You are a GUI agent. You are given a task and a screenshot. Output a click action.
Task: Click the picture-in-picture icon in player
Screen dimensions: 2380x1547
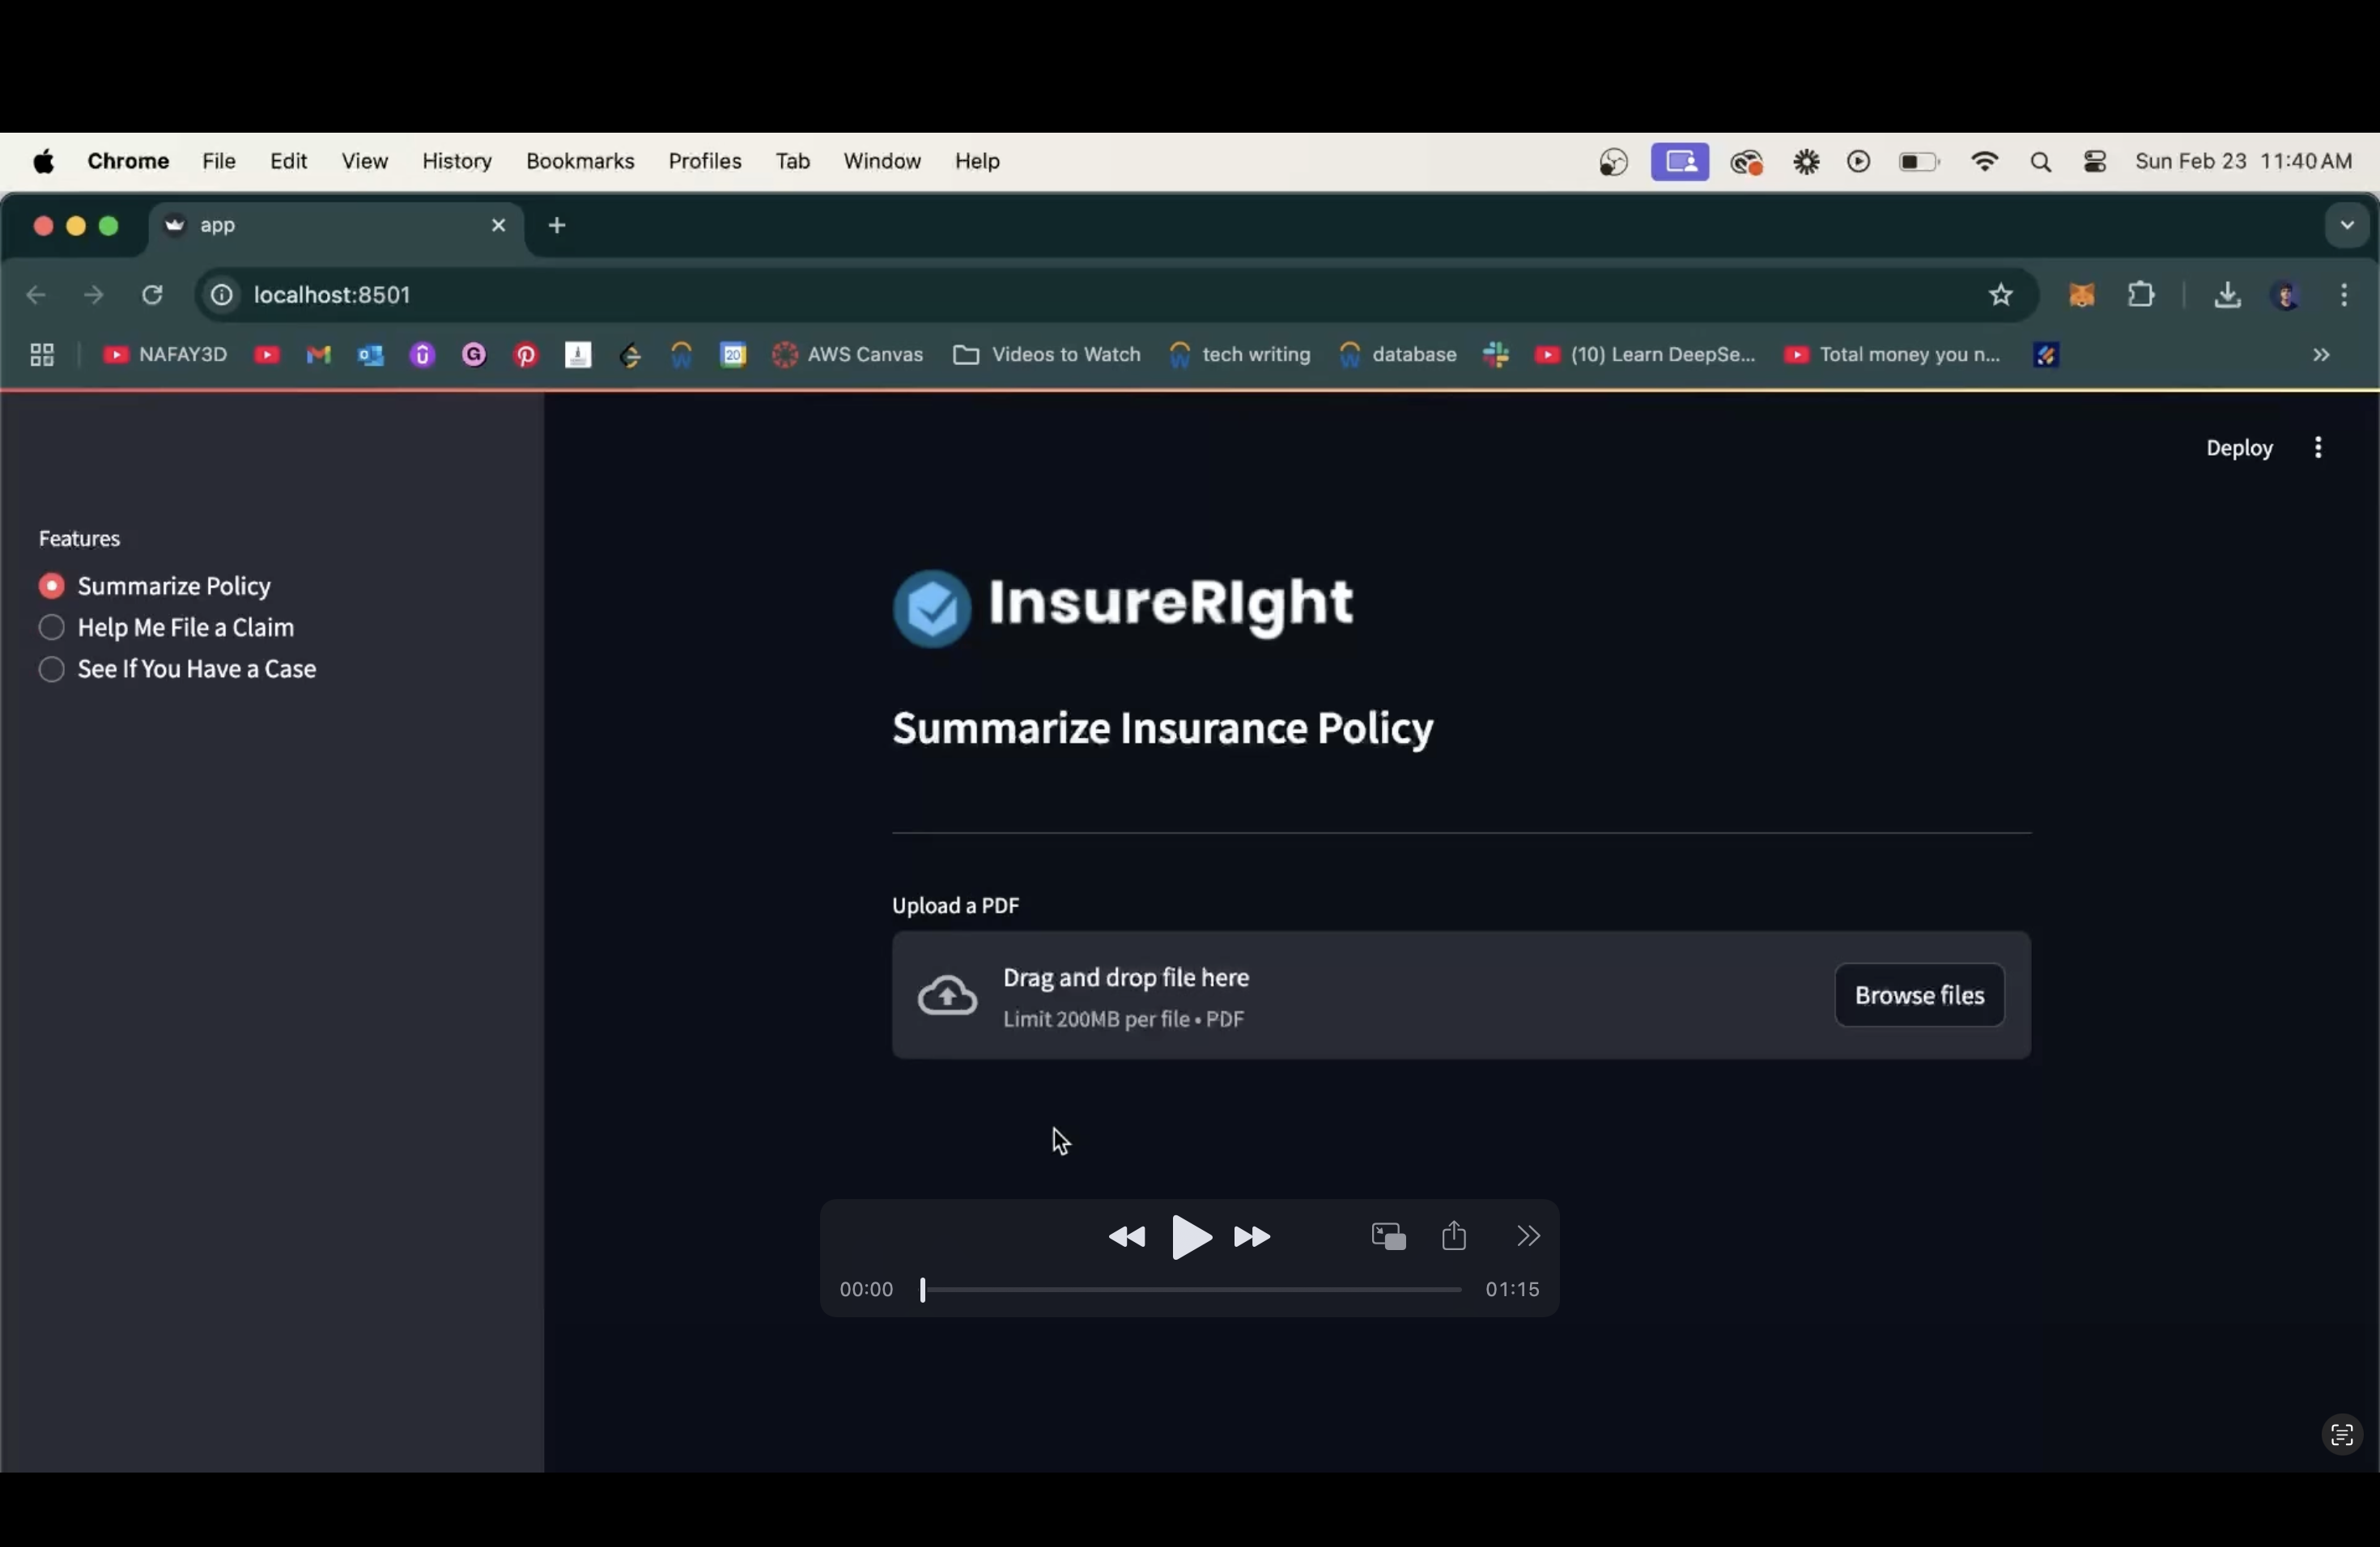[x=1388, y=1237]
